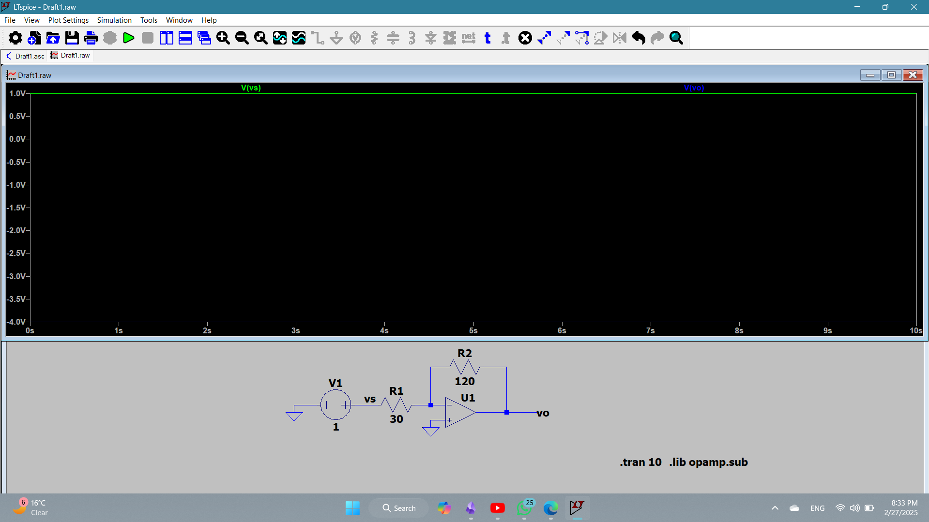Click the .lib opamp.sub directive
Screen dimensions: 929x522
[708, 462]
